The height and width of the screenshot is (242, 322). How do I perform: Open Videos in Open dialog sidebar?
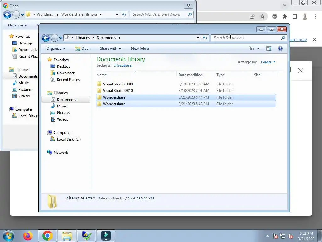point(24,96)
